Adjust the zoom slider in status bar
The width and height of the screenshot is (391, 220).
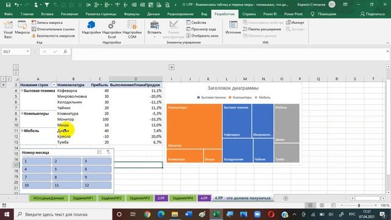coord(359,205)
